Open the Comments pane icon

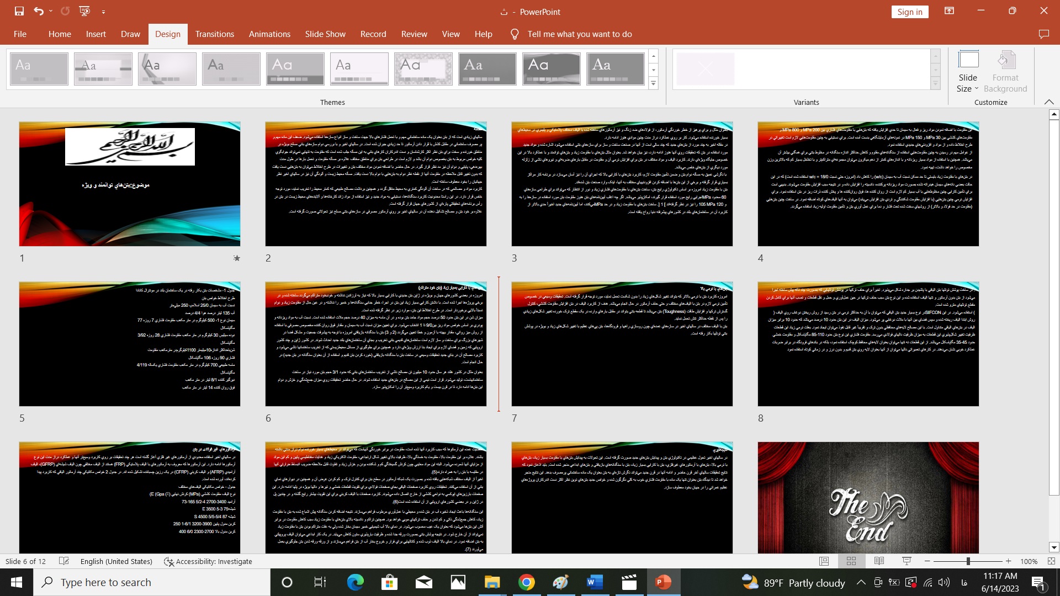pyautogui.click(x=1043, y=34)
